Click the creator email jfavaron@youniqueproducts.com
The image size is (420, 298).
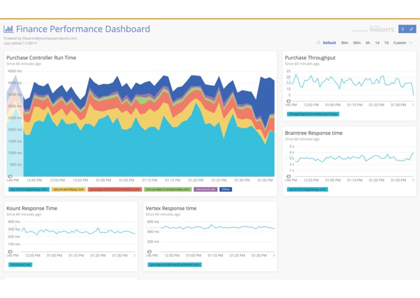coord(50,38)
